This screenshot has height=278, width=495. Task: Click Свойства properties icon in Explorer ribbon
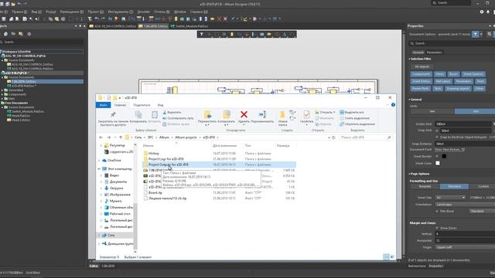(x=306, y=114)
